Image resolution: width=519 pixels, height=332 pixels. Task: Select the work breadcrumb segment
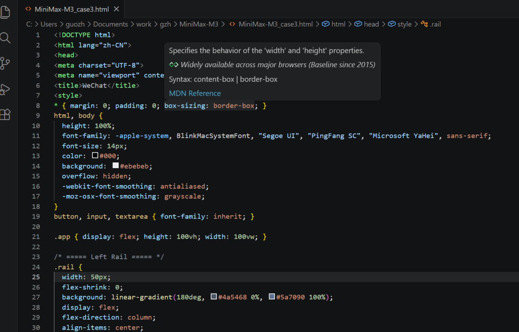pos(144,24)
